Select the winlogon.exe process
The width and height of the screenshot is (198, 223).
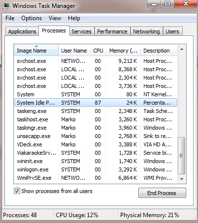click(96, 169)
